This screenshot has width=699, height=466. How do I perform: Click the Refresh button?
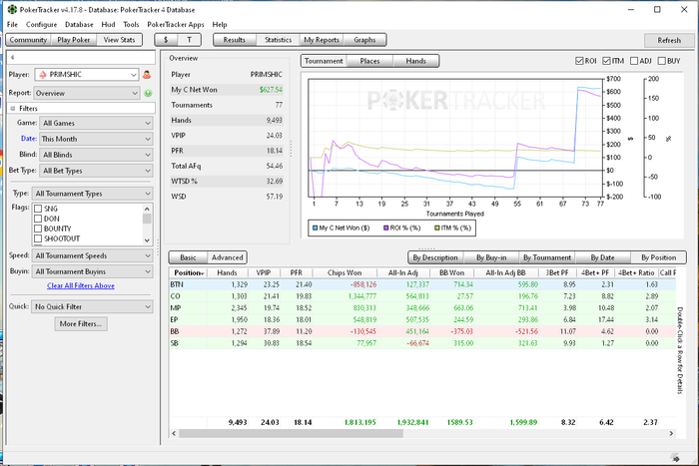pos(669,40)
